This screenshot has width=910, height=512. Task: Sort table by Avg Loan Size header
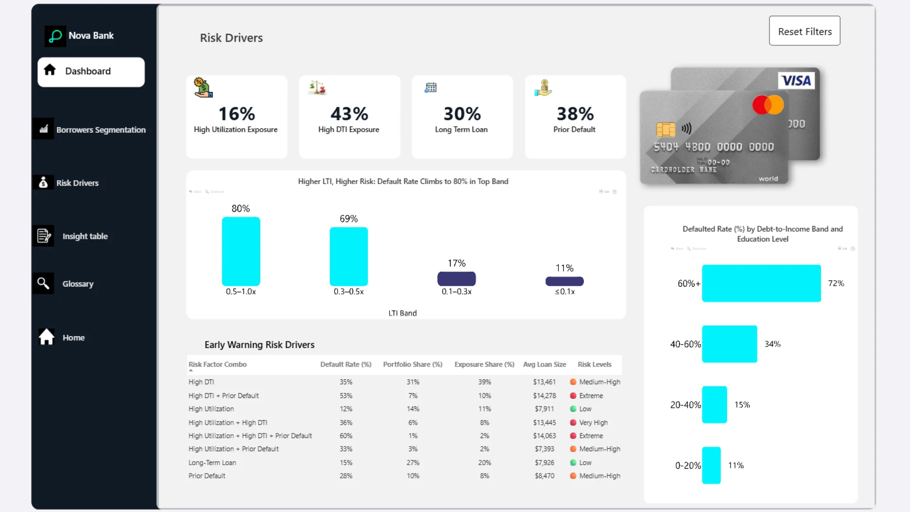click(x=544, y=364)
